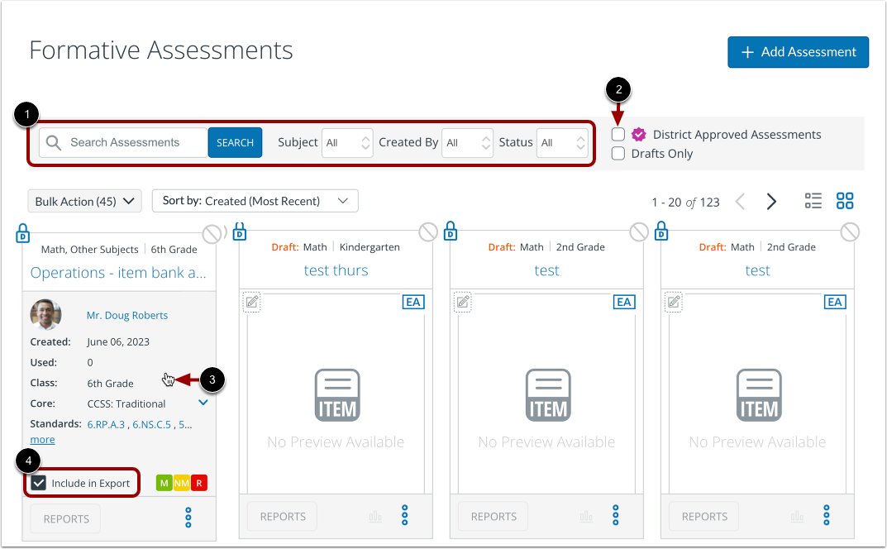This screenshot has height=549, width=887.
Task: Enable District Approved Assessments filter
Action: (618, 134)
